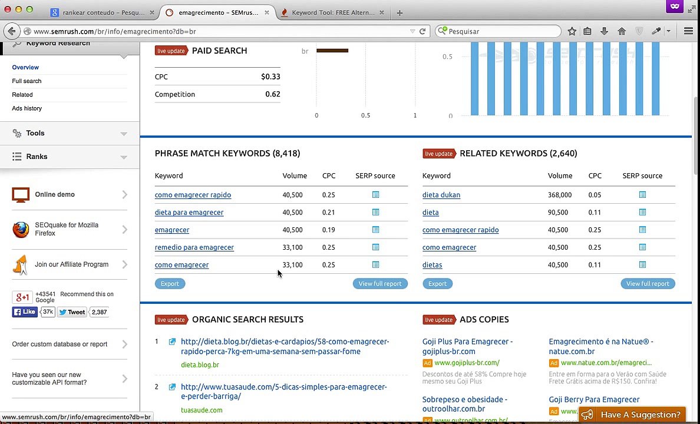
Task: Open SERP source for 'como emagrecer rapido' phrase match row
Action: (x=375, y=194)
